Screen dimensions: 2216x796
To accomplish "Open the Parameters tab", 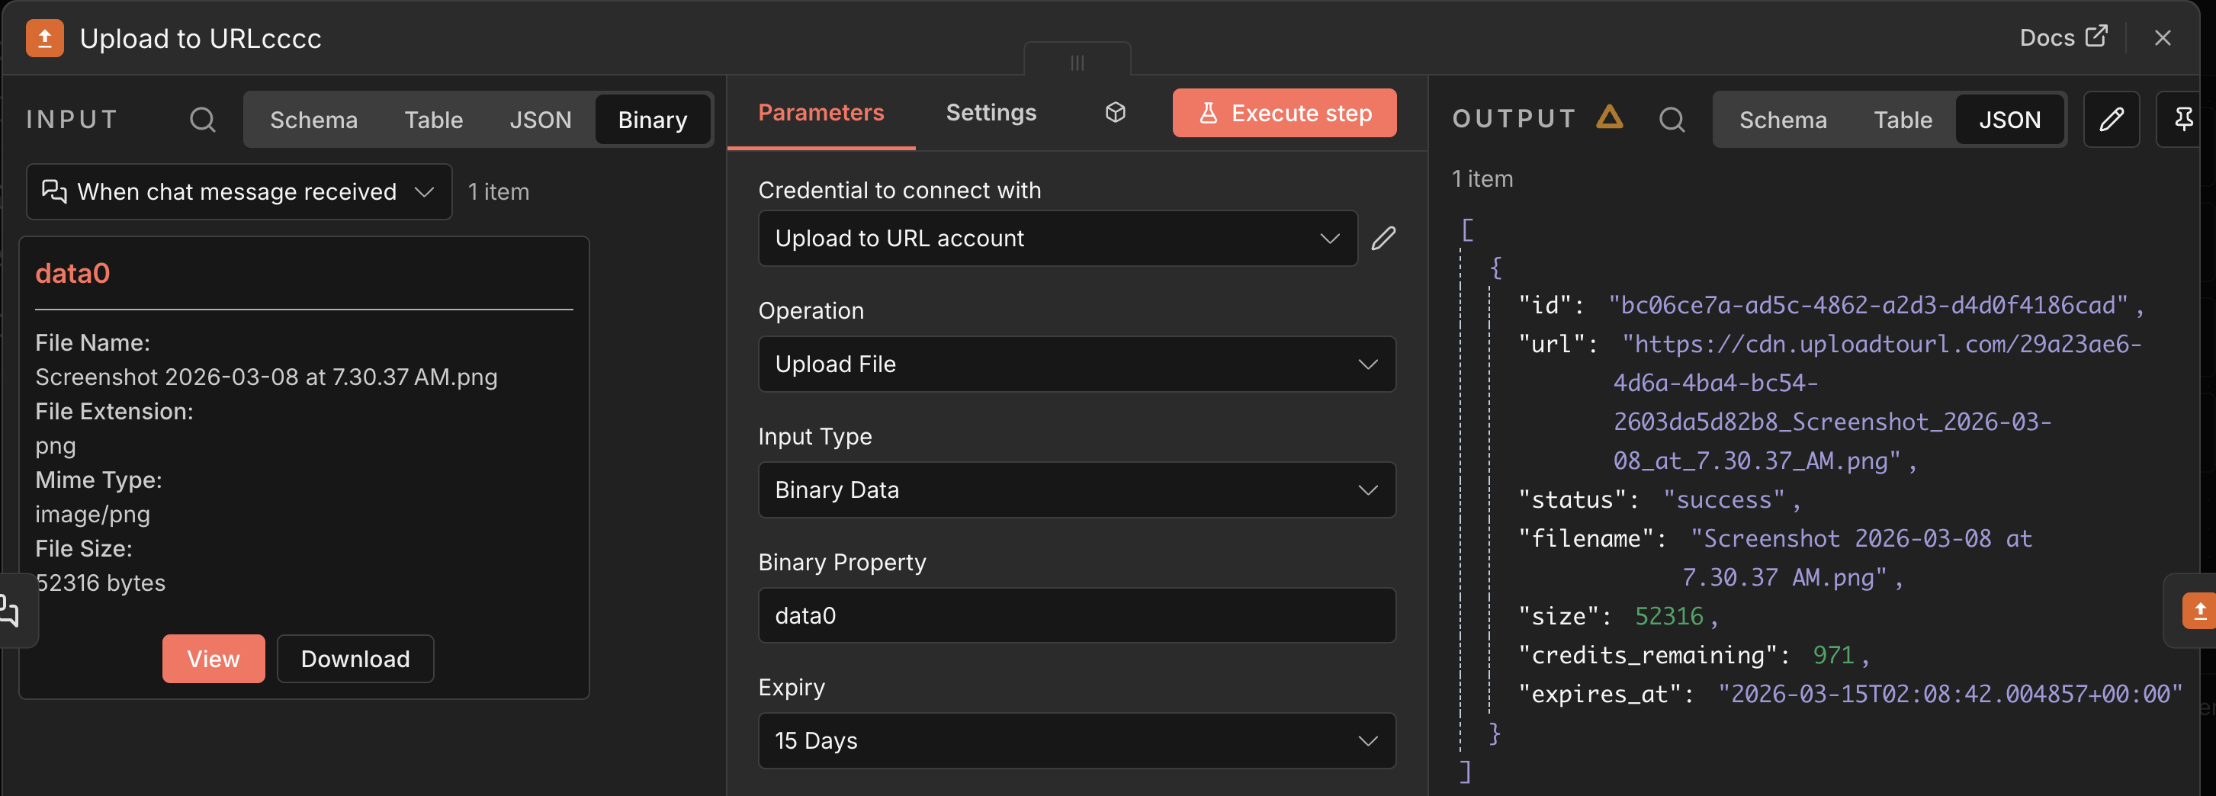I will point(821,113).
